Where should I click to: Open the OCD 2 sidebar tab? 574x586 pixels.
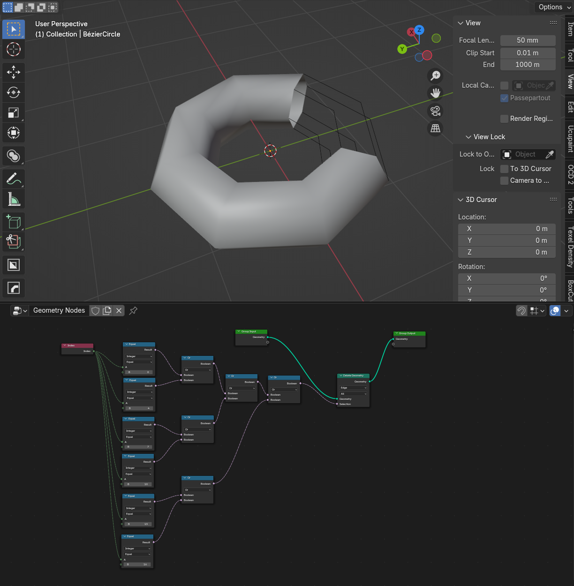click(x=570, y=174)
